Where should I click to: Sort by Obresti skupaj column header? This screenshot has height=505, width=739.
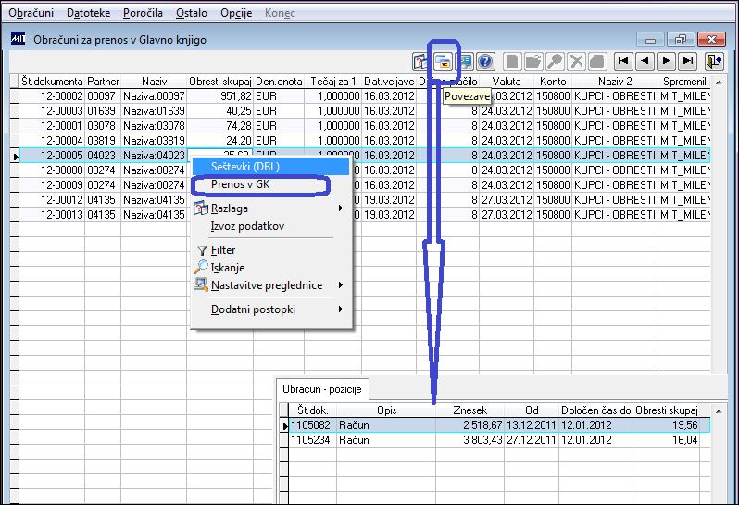(220, 82)
